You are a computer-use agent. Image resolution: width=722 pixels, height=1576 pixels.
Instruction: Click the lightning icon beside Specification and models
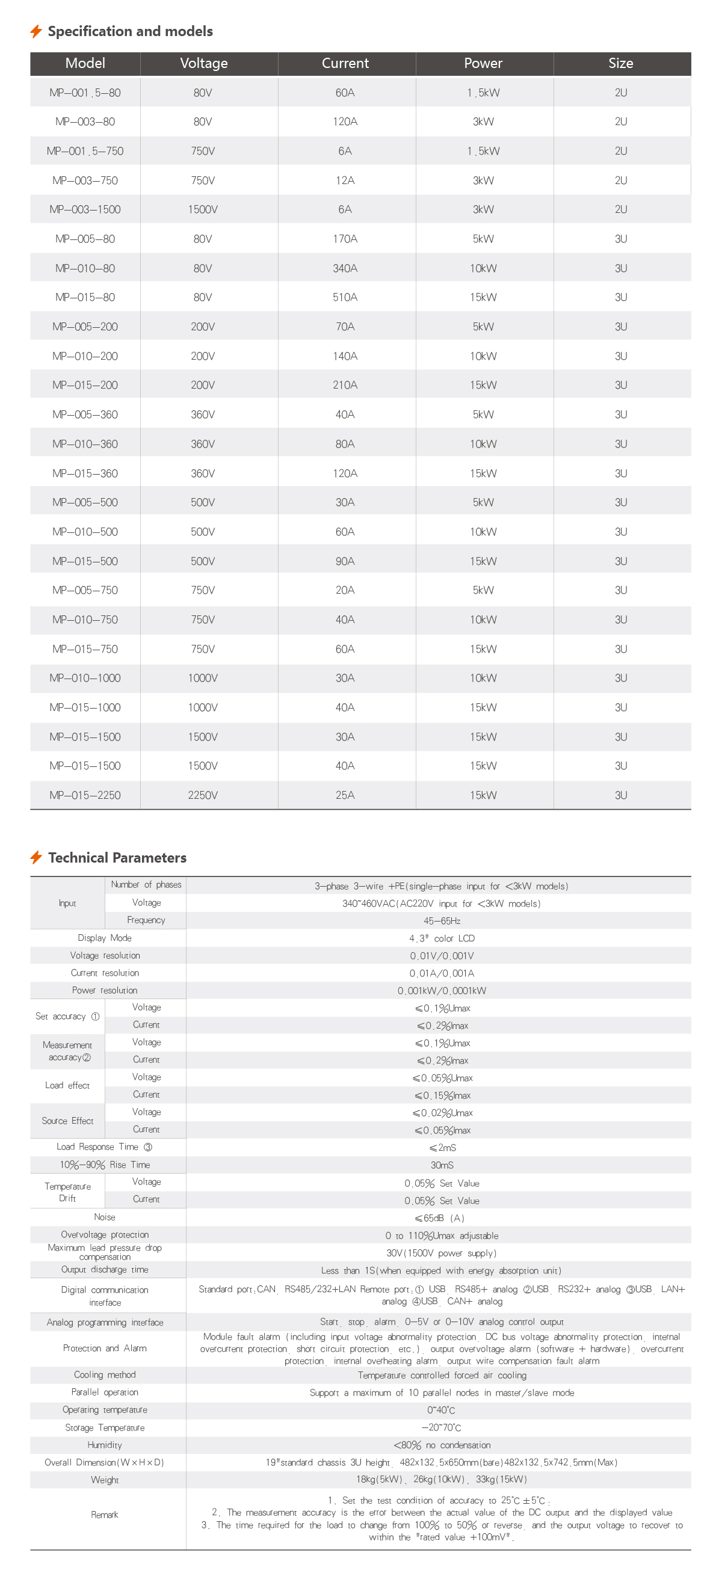pyautogui.click(x=36, y=31)
